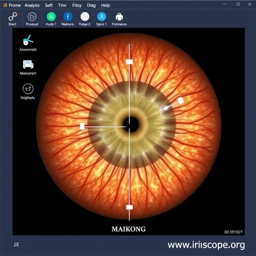Select the top crosshair handle on the iris
The height and width of the screenshot is (256, 256).
coord(129,61)
